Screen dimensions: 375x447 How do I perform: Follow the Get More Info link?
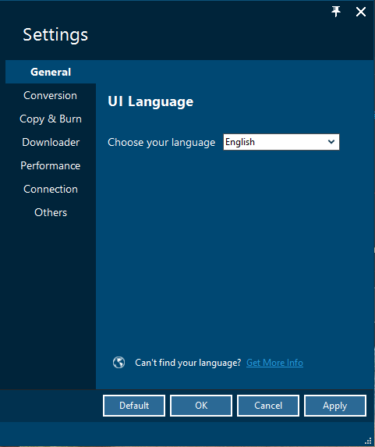pos(274,363)
